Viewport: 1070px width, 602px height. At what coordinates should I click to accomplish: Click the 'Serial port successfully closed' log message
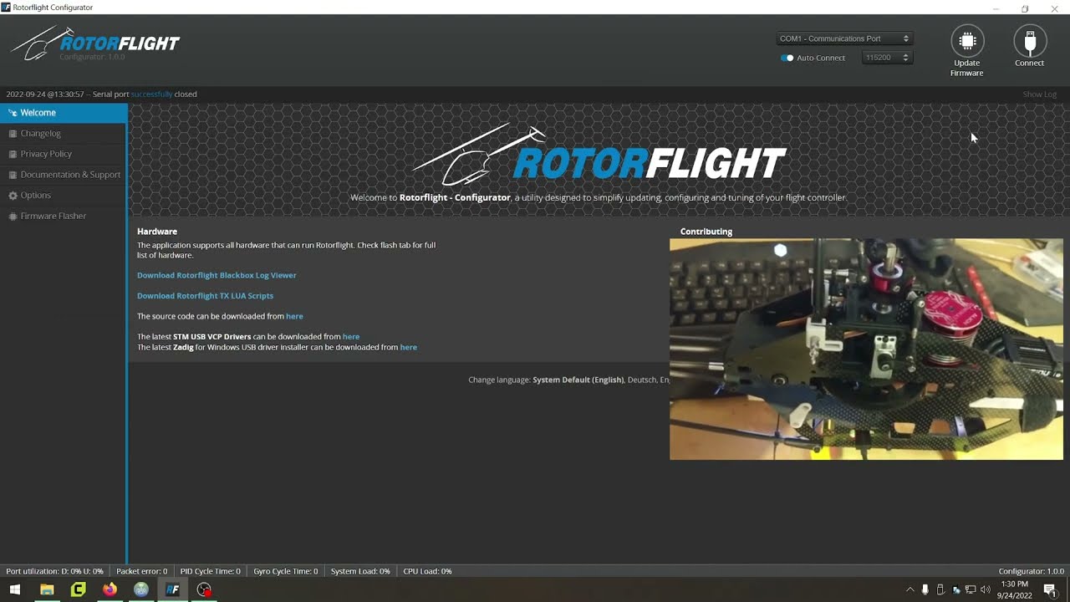(x=101, y=94)
